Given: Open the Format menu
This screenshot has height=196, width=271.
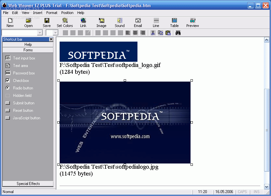Looking at the screenshot, I should 52,13.
